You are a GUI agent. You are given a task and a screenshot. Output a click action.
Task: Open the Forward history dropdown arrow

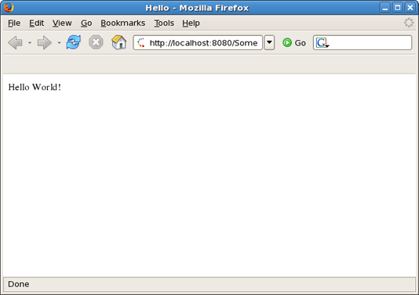point(59,42)
